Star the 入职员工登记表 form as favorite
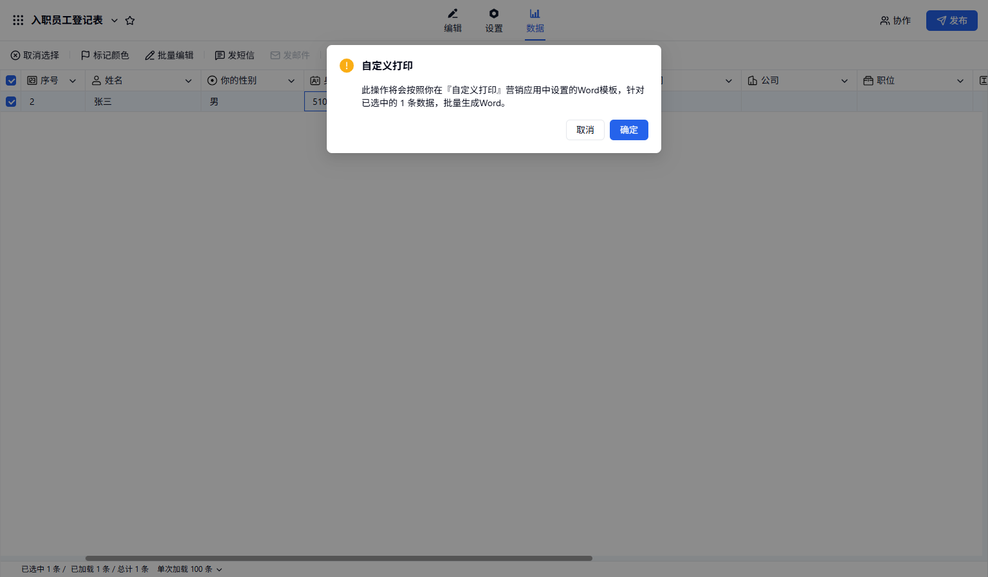 130,21
